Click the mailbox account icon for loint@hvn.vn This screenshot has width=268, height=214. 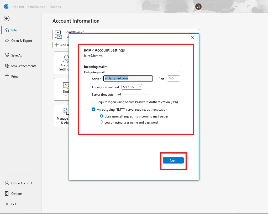pyautogui.click(x=58, y=35)
